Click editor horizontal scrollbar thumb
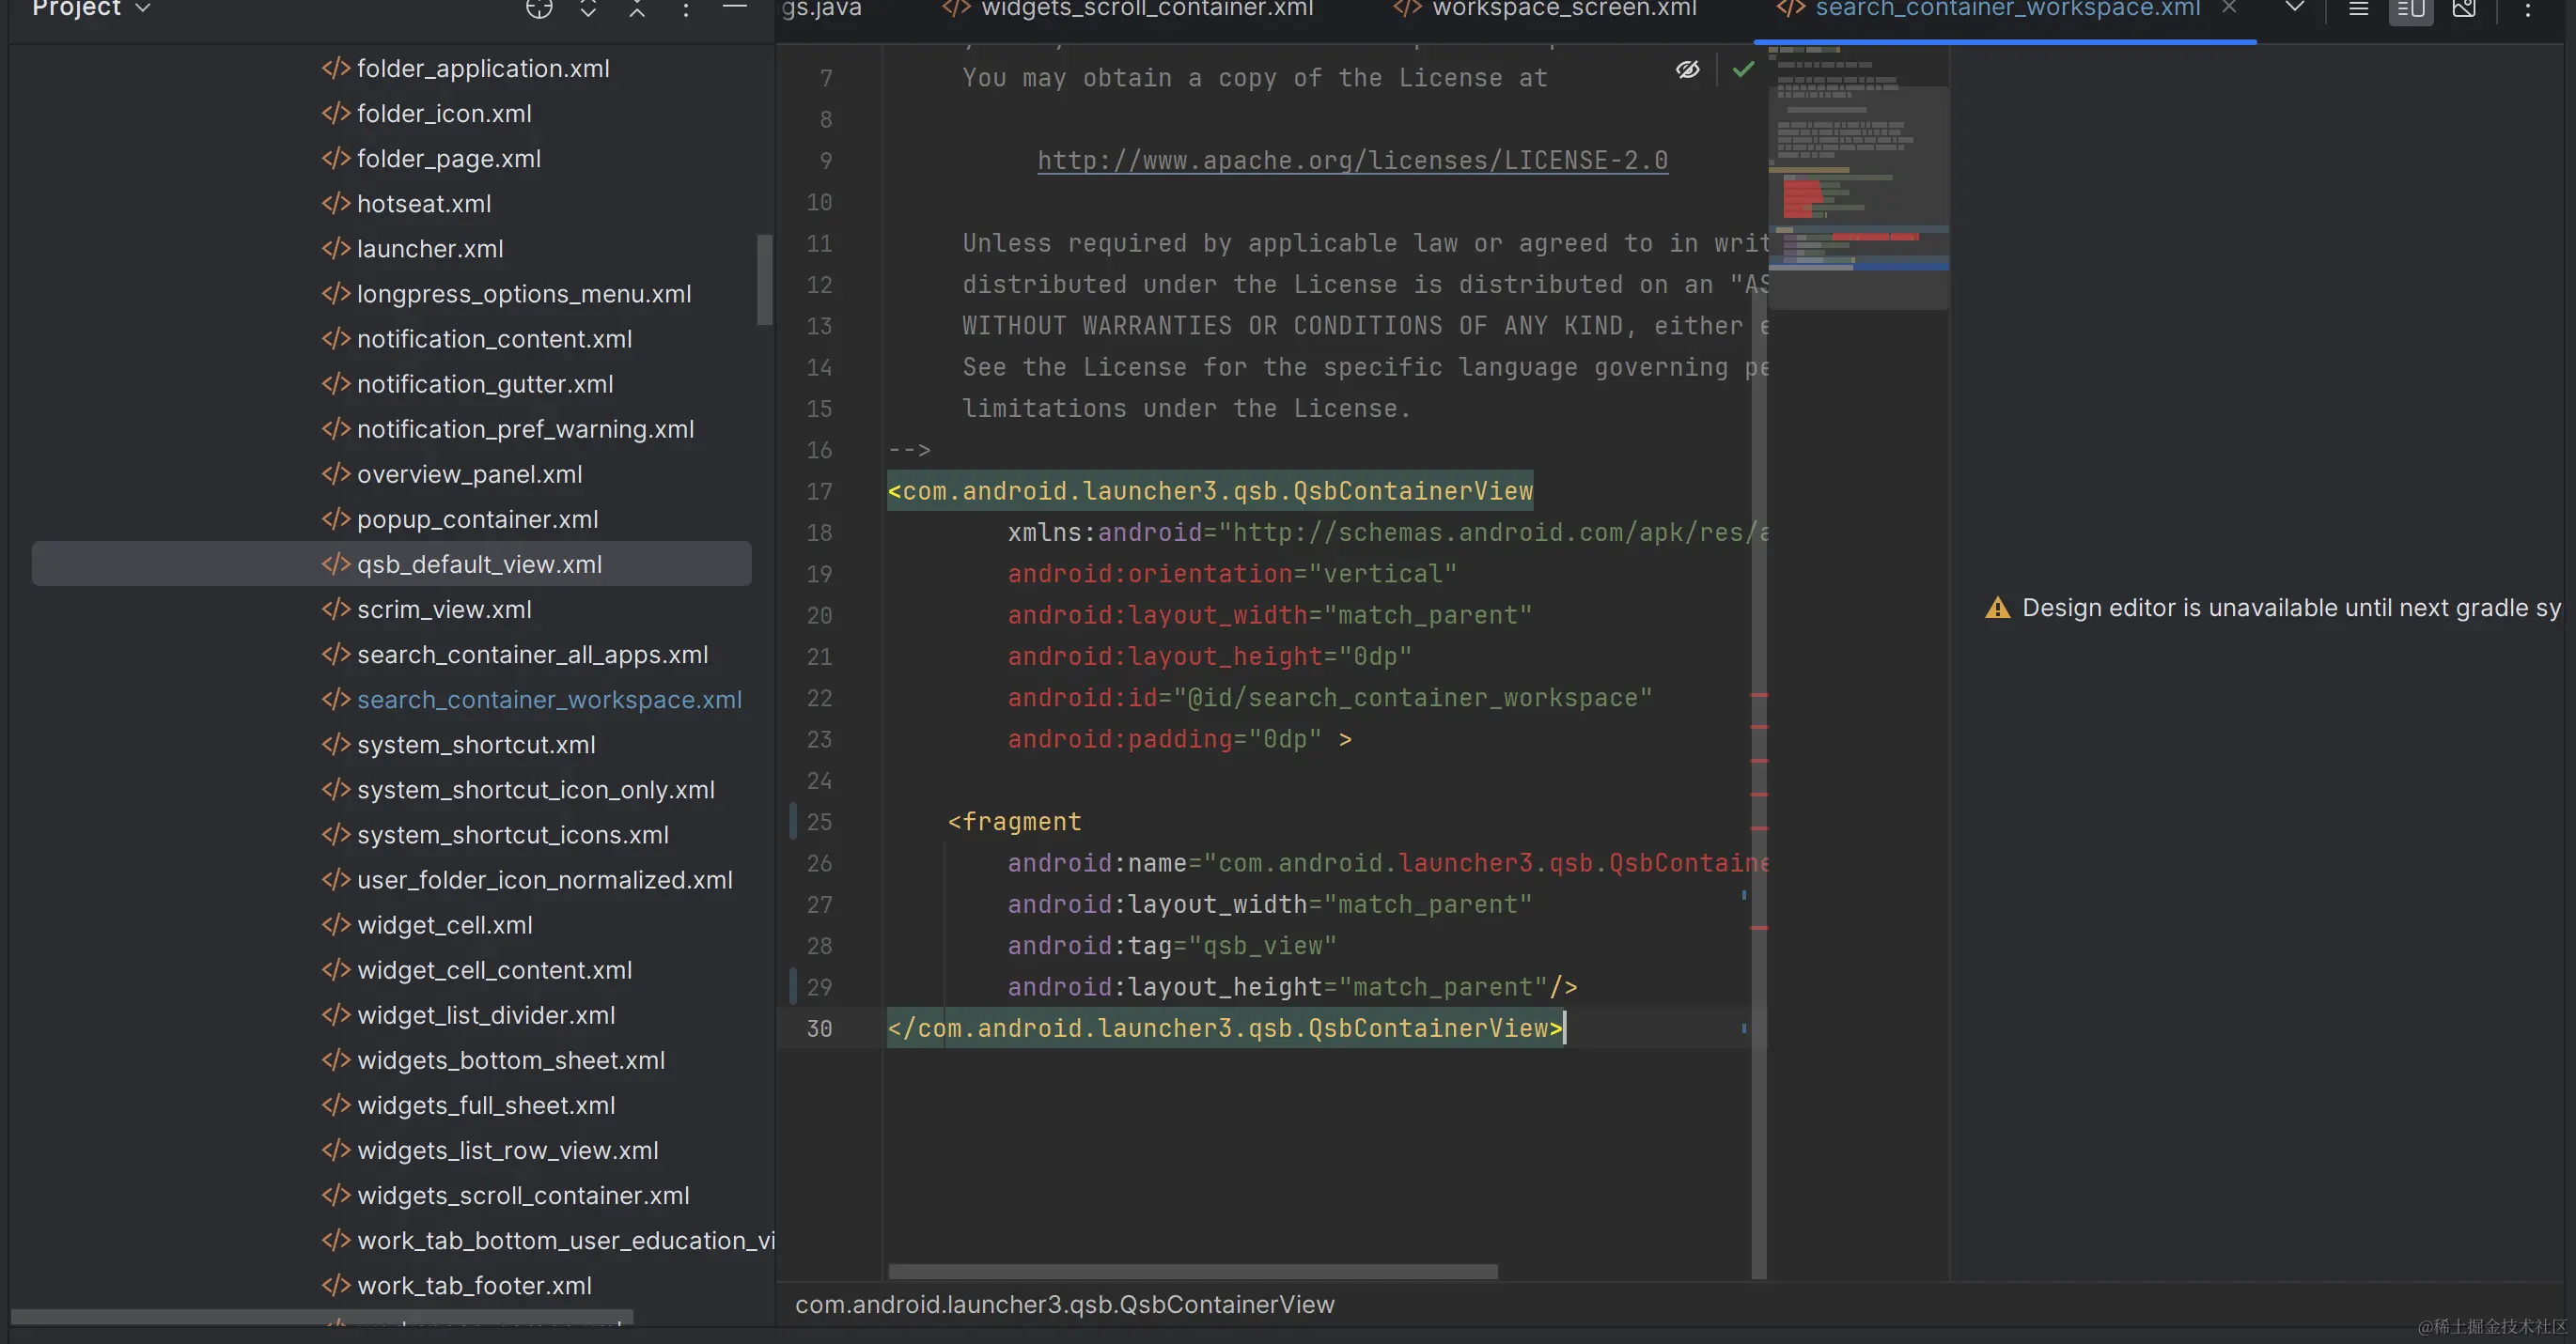 (1193, 1271)
